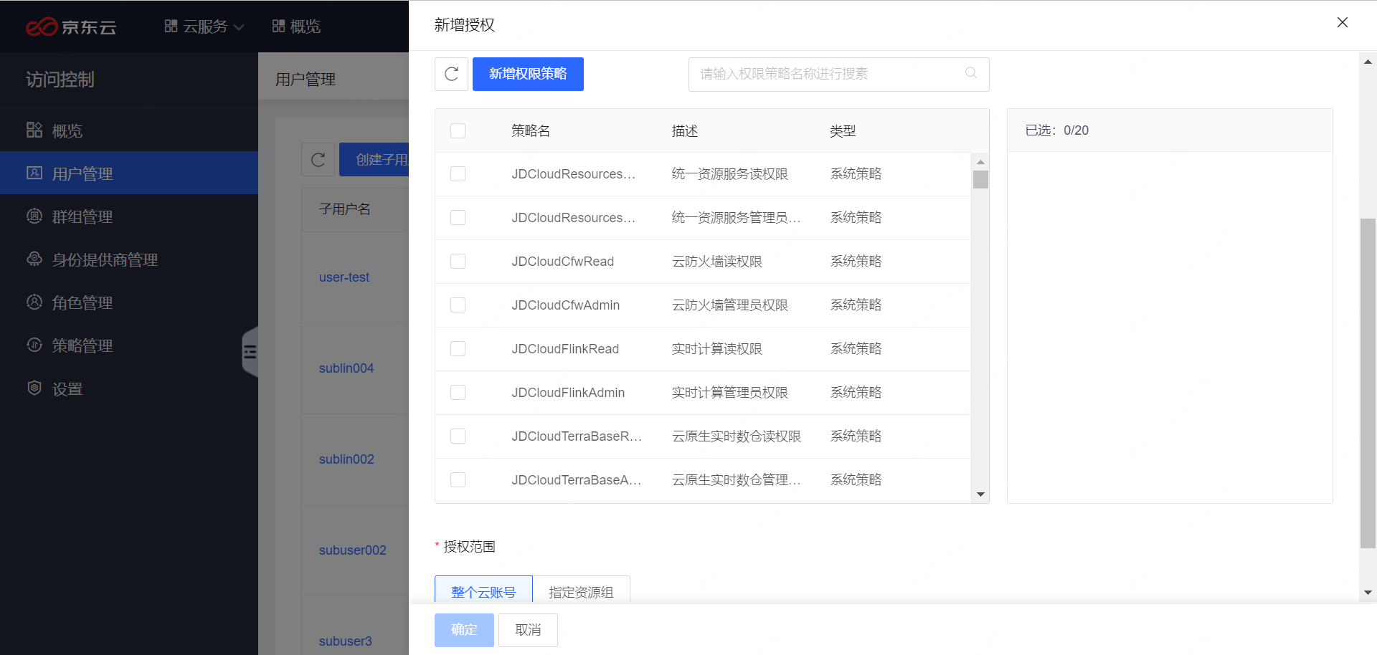The height and width of the screenshot is (655, 1377).
Task: Click the search magnifier icon
Action: tap(971, 73)
